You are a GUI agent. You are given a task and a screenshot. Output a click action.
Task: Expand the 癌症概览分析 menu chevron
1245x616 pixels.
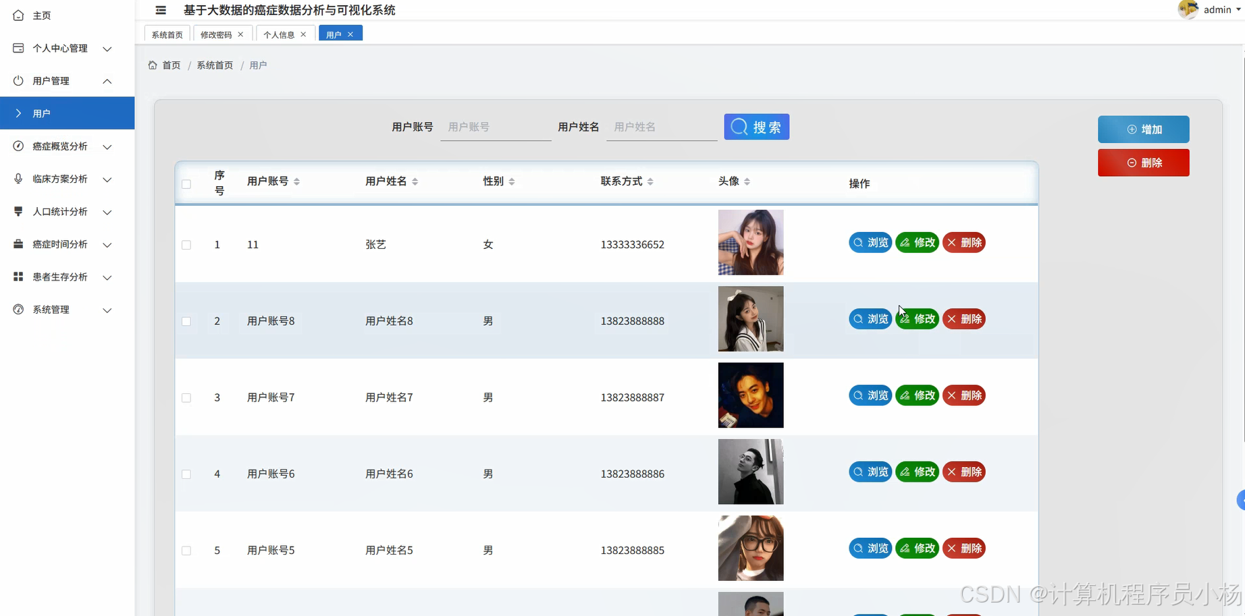107,146
